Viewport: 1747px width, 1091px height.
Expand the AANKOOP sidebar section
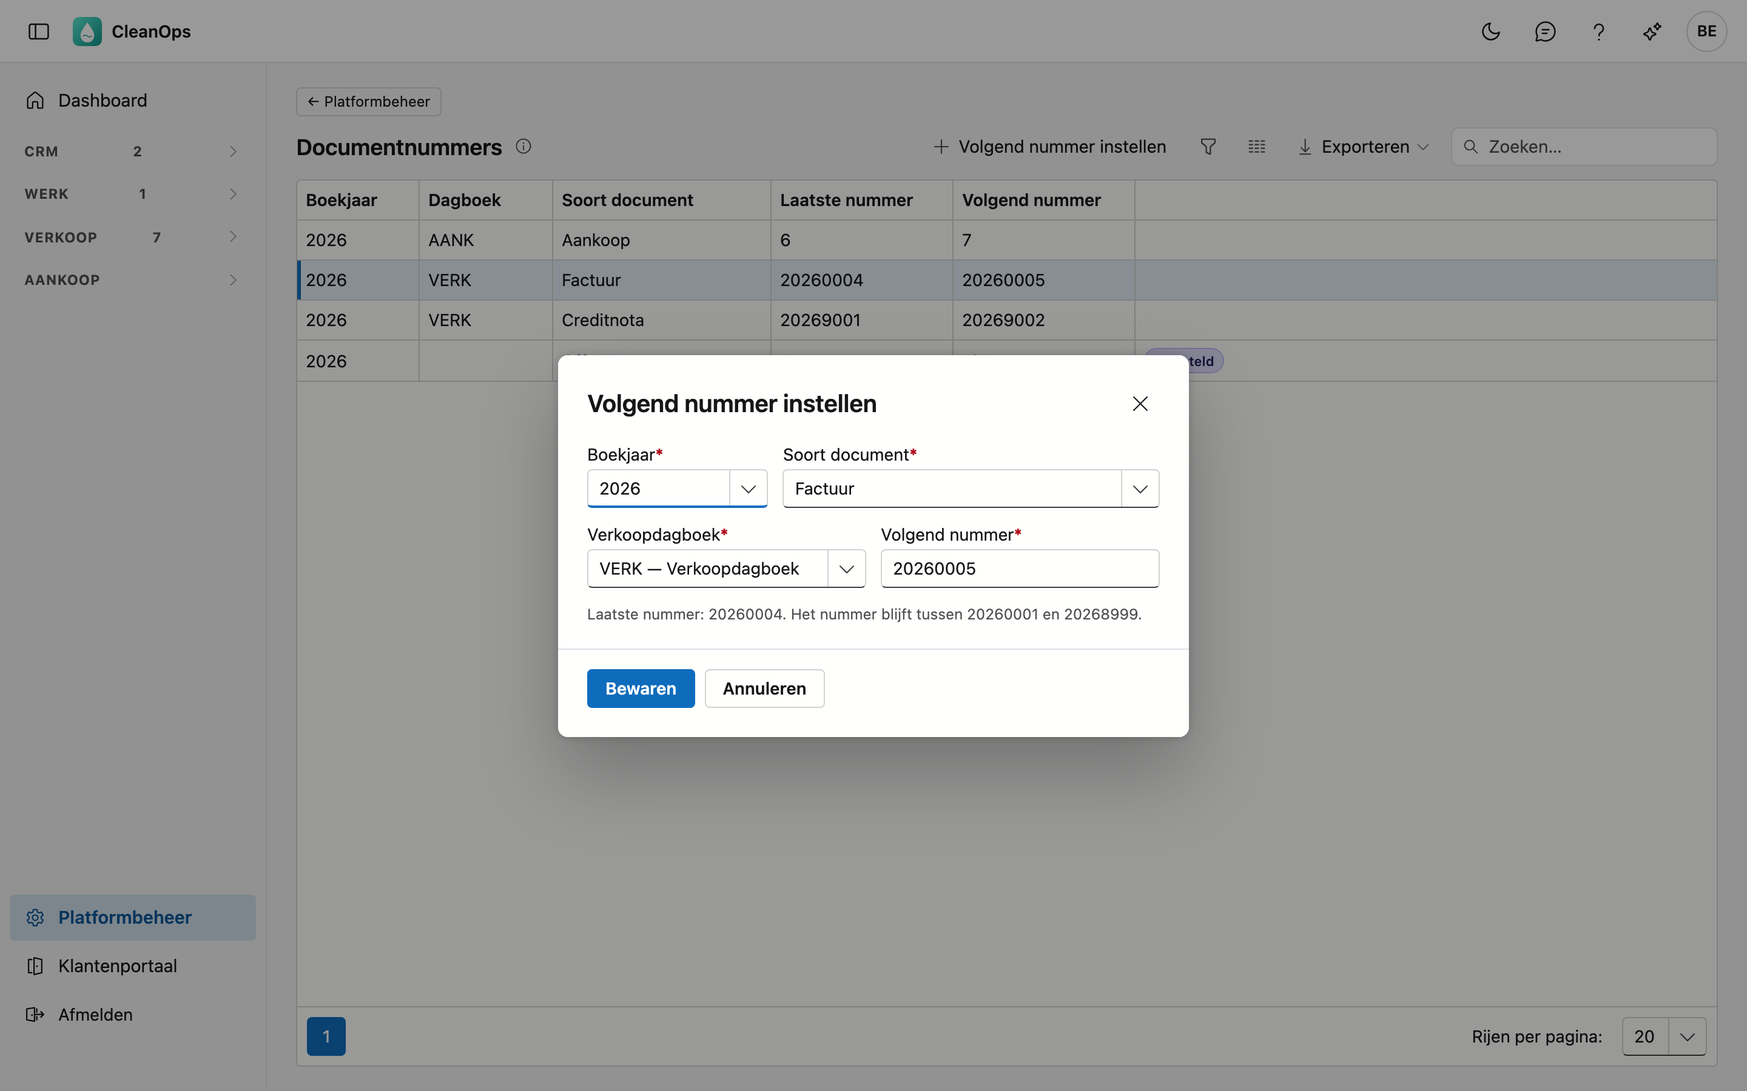coord(133,279)
